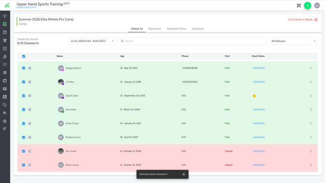Click the Name column header
Image resolution: width=325 pixels, height=183 pixels.
click(60, 56)
